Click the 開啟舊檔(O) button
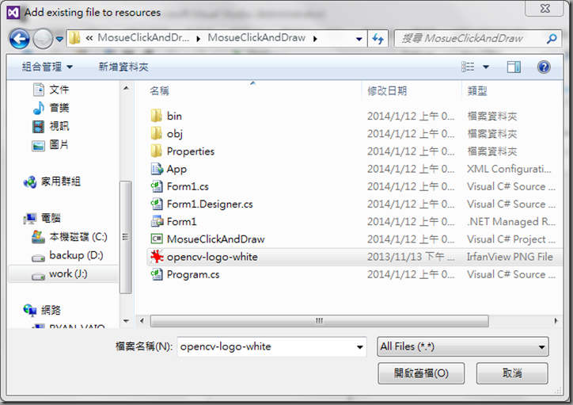Screen dimensions: 573x405 click(x=421, y=373)
